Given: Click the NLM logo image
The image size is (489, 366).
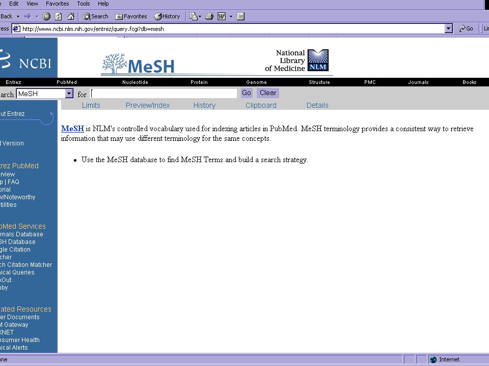Looking at the screenshot, I should pyautogui.click(x=318, y=60).
